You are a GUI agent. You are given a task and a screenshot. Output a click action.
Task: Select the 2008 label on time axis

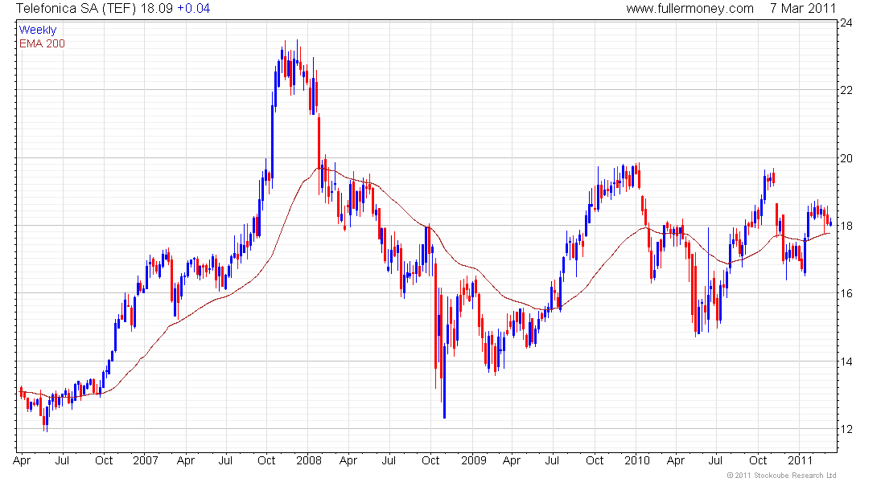(x=309, y=462)
